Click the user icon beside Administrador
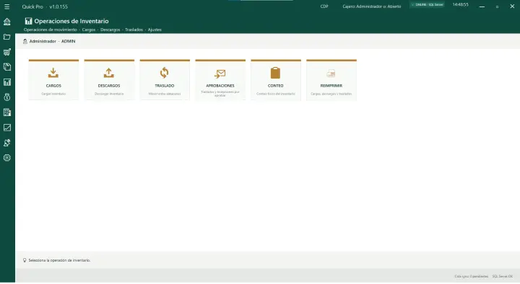The width and height of the screenshot is (520, 284). 25,41
